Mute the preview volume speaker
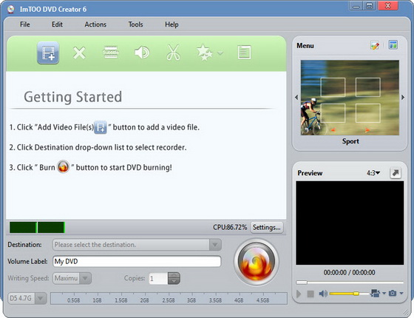Image resolution: width=414 pixels, height=318 pixels. pyautogui.click(x=323, y=294)
